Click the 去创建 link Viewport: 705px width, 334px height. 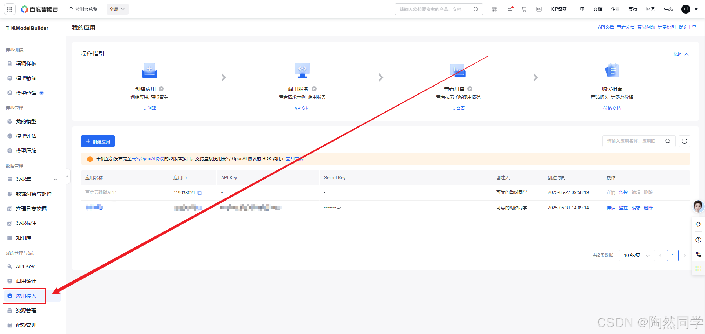click(x=150, y=109)
